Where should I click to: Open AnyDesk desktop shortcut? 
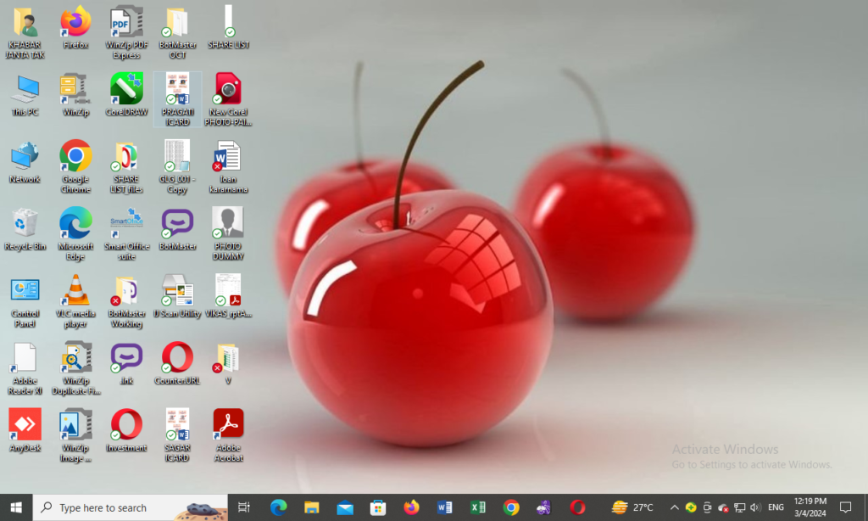25,425
